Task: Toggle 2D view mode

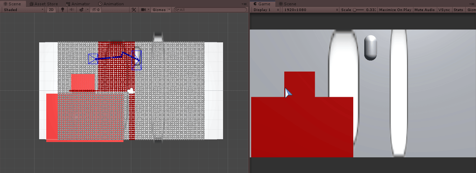Action: coord(51,10)
